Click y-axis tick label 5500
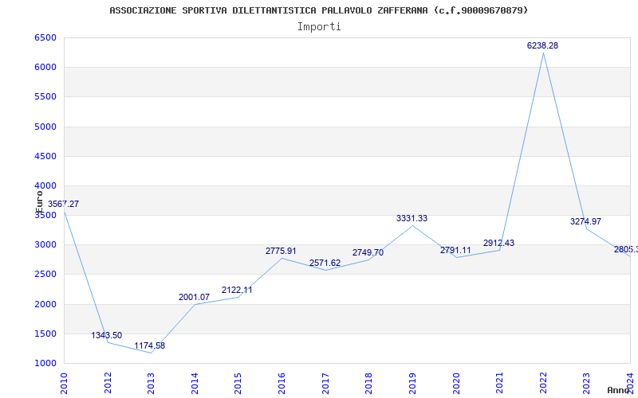 pyautogui.click(x=45, y=97)
